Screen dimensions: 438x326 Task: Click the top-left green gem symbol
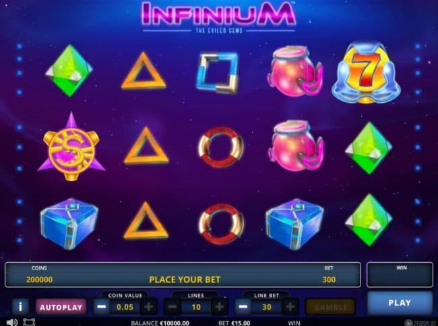tap(69, 71)
